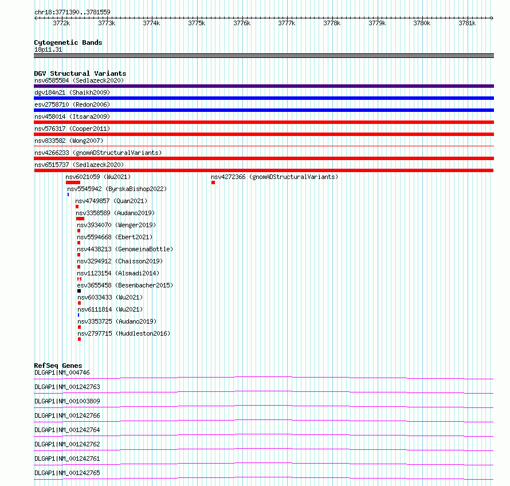Click the nsv3358589 (Audano2019) label

[115, 213]
